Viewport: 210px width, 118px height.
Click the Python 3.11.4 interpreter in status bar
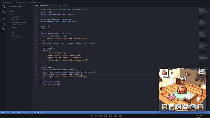pos(15,112)
